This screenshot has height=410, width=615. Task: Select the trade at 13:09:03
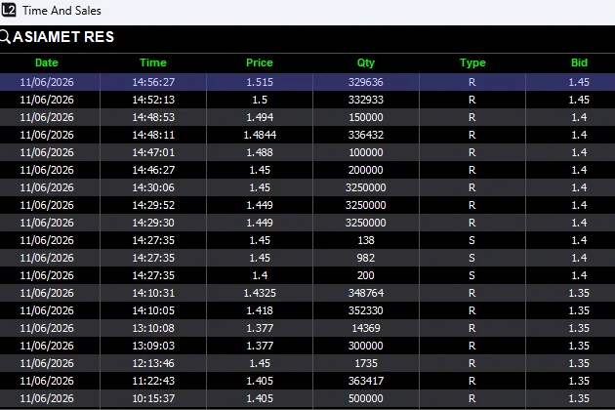point(307,346)
